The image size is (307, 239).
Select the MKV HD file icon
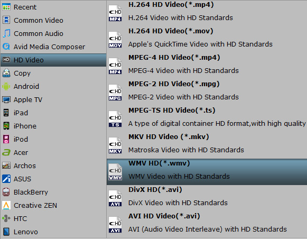115,145
